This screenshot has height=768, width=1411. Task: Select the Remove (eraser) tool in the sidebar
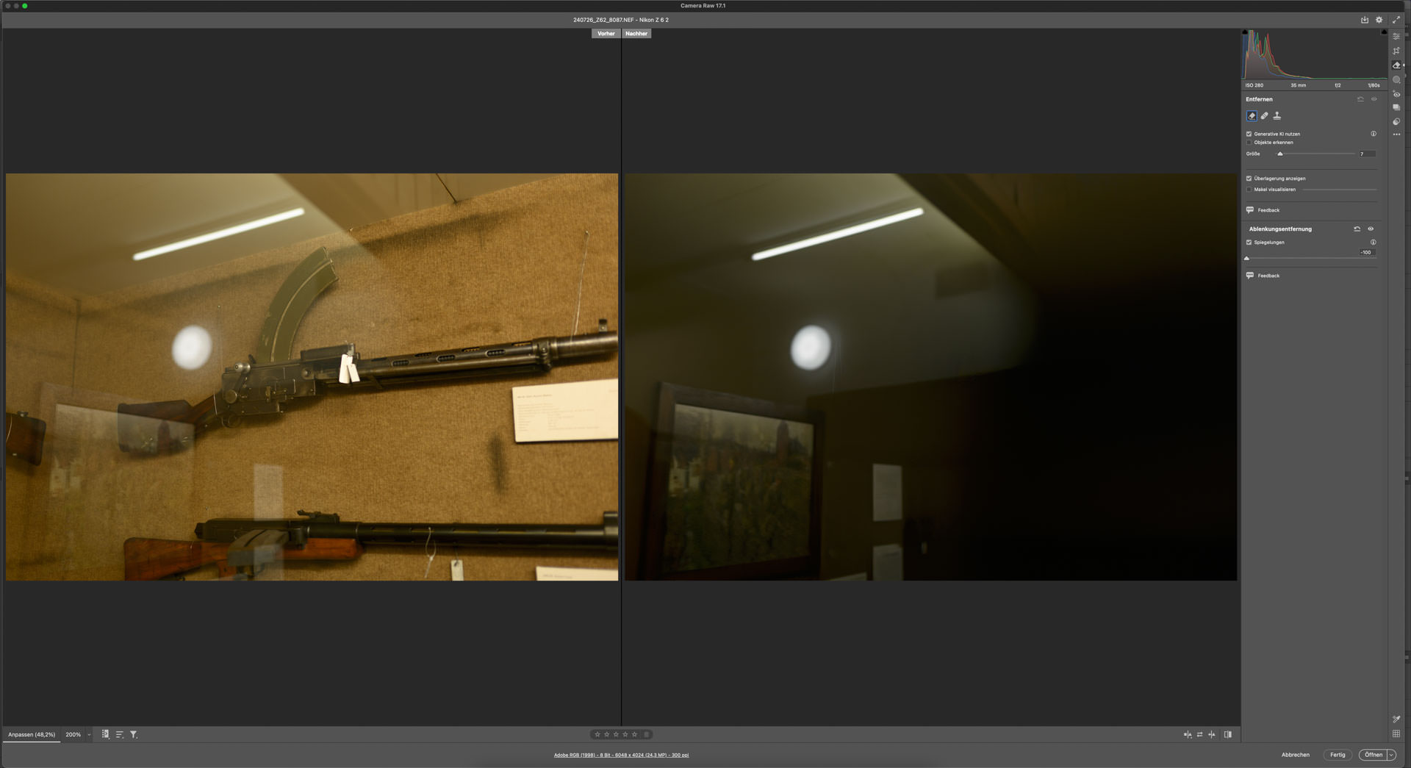[1396, 65]
